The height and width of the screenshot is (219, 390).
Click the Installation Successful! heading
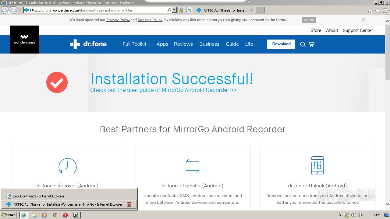pos(172,79)
